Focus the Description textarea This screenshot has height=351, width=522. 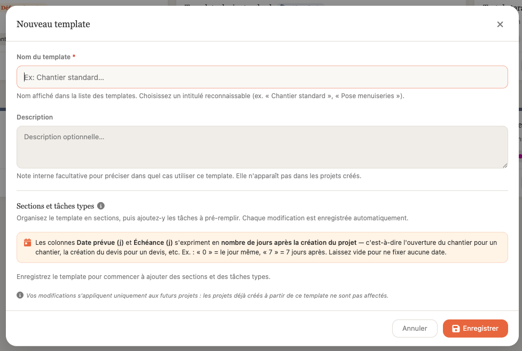tap(262, 147)
